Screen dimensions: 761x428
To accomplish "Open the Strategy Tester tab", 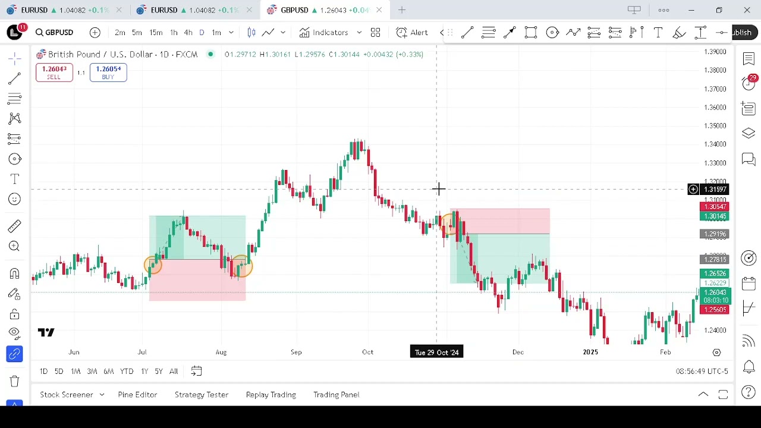I will [x=202, y=395].
